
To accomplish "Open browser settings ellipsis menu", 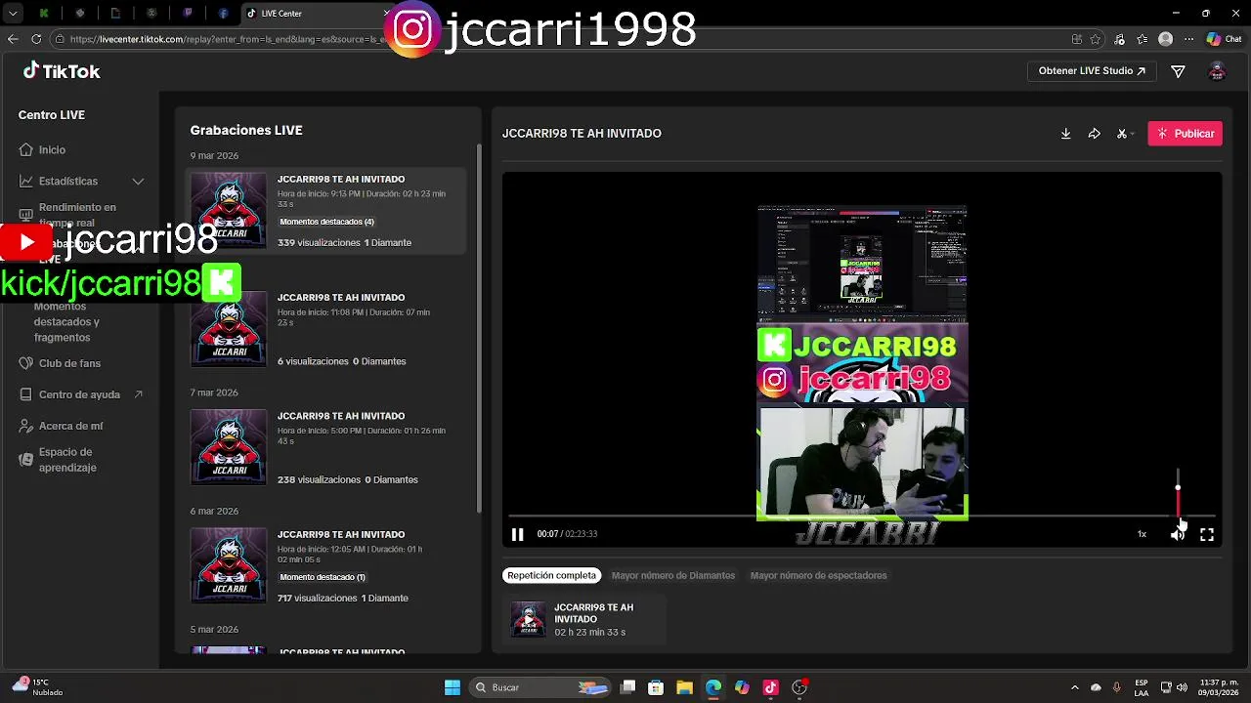I will point(1189,39).
